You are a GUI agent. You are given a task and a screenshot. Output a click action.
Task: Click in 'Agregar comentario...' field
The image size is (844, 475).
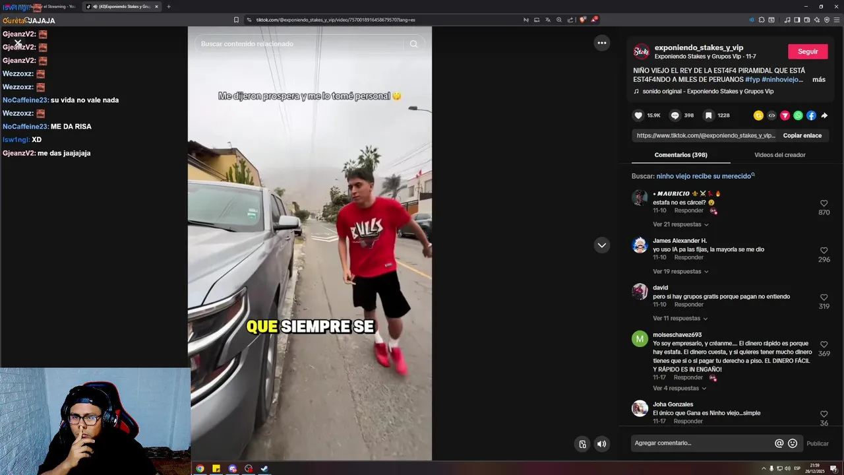702,443
